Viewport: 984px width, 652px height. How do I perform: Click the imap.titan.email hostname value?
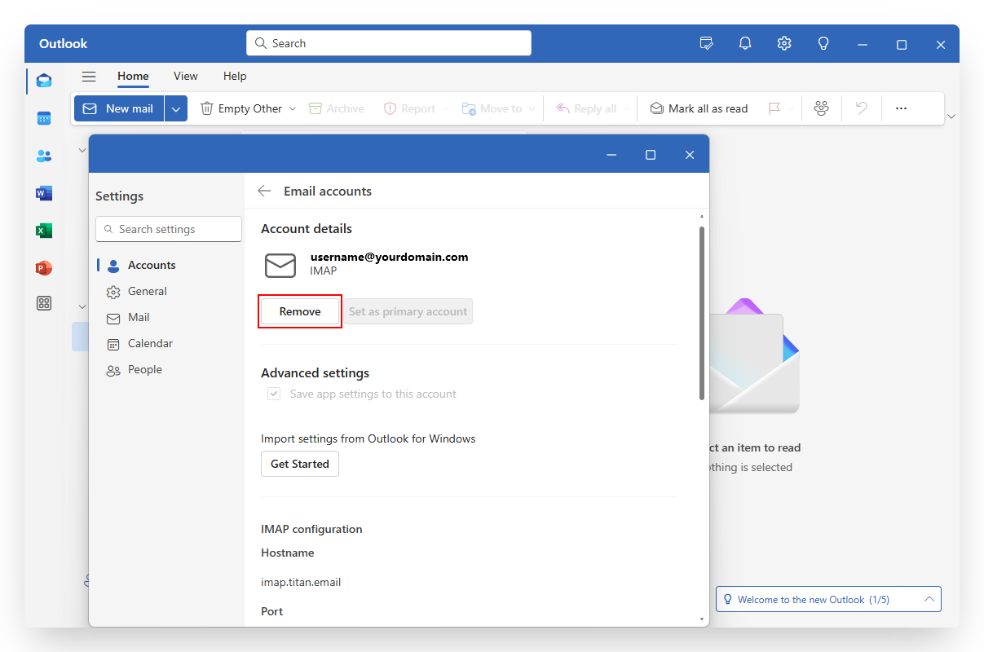(301, 582)
